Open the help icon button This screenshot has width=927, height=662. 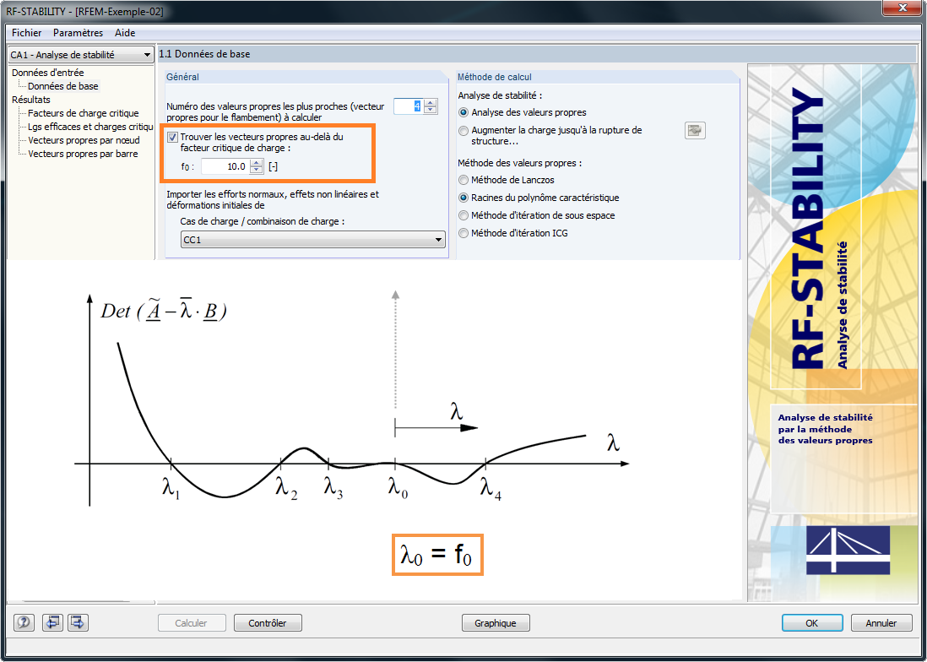24,622
